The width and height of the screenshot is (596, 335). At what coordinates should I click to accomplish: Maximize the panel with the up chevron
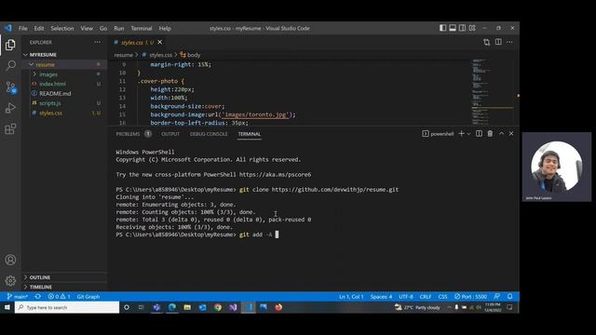[x=501, y=134]
